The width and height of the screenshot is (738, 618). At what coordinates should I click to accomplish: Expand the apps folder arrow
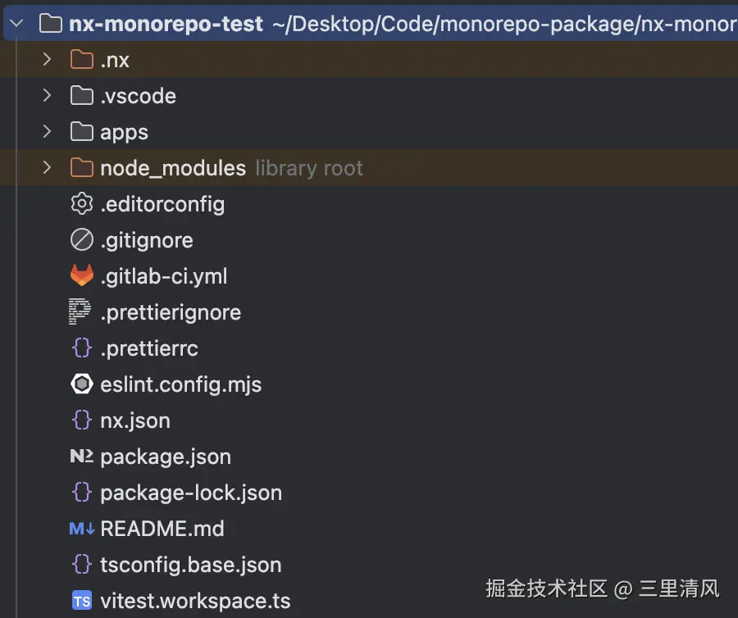click(x=47, y=131)
